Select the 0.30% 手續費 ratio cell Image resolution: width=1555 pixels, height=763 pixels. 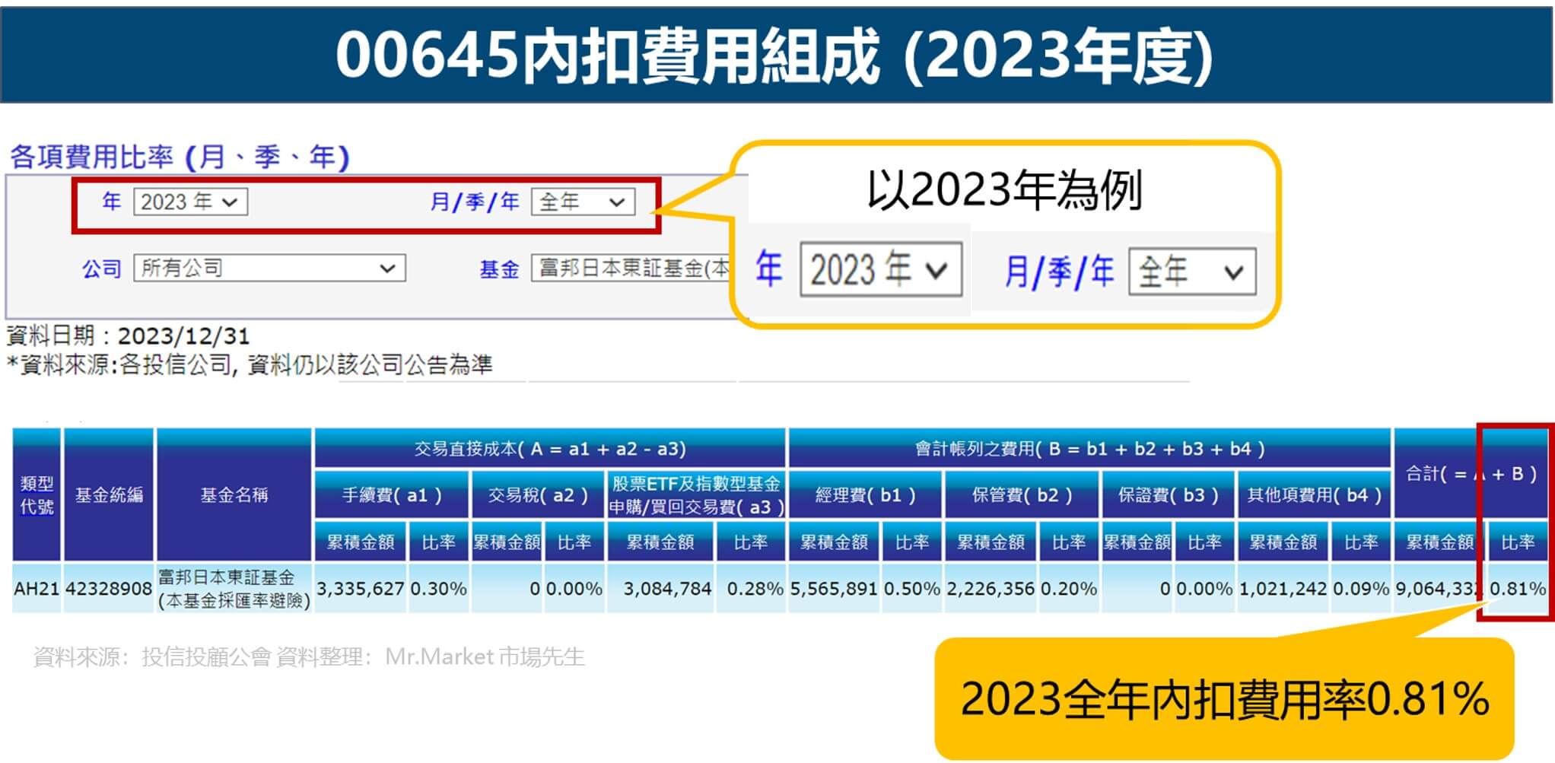coord(438,589)
